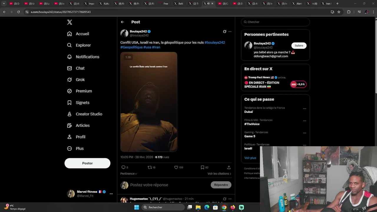377x212 pixels.
Task: Open options dots for Game 5 trend
Action: tap(305, 133)
